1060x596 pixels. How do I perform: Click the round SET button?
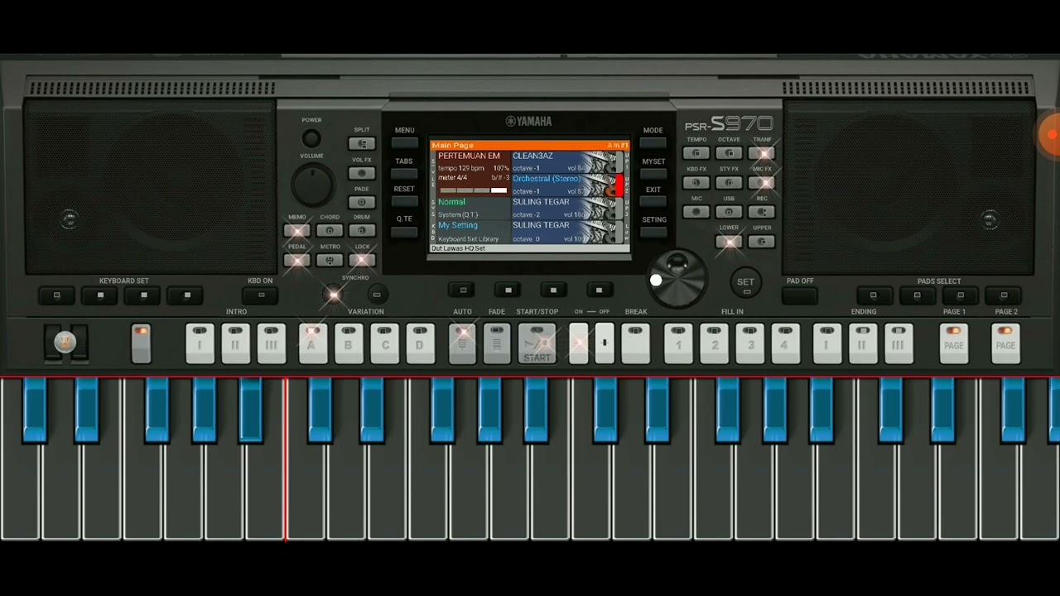745,282
